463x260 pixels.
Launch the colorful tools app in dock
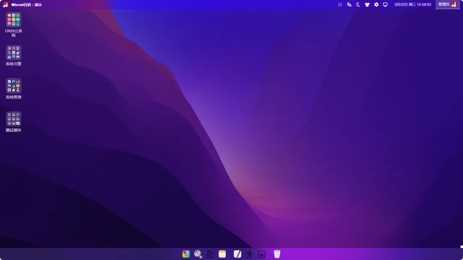pos(186,254)
